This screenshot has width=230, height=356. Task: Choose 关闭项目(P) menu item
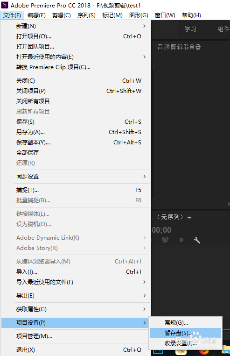[x=76, y=91]
